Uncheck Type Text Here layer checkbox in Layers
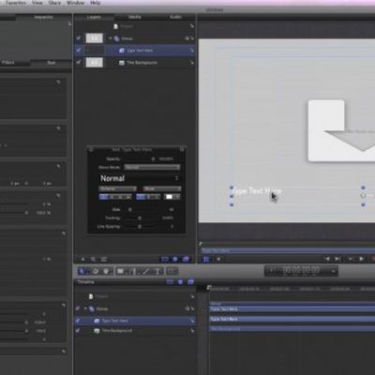 point(79,50)
